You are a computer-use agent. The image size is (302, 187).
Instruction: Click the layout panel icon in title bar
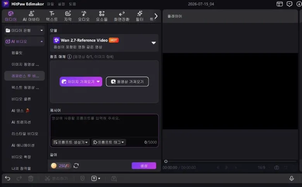pyautogui.click(x=280, y=4)
